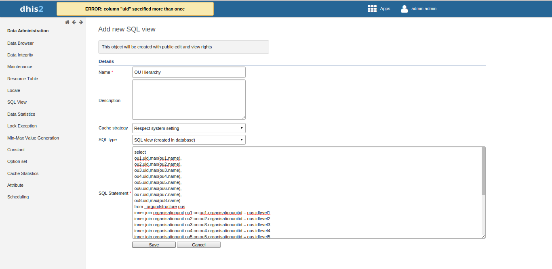The image size is (552, 269).
Task: Click the public rights link
Action: [168, 47]
